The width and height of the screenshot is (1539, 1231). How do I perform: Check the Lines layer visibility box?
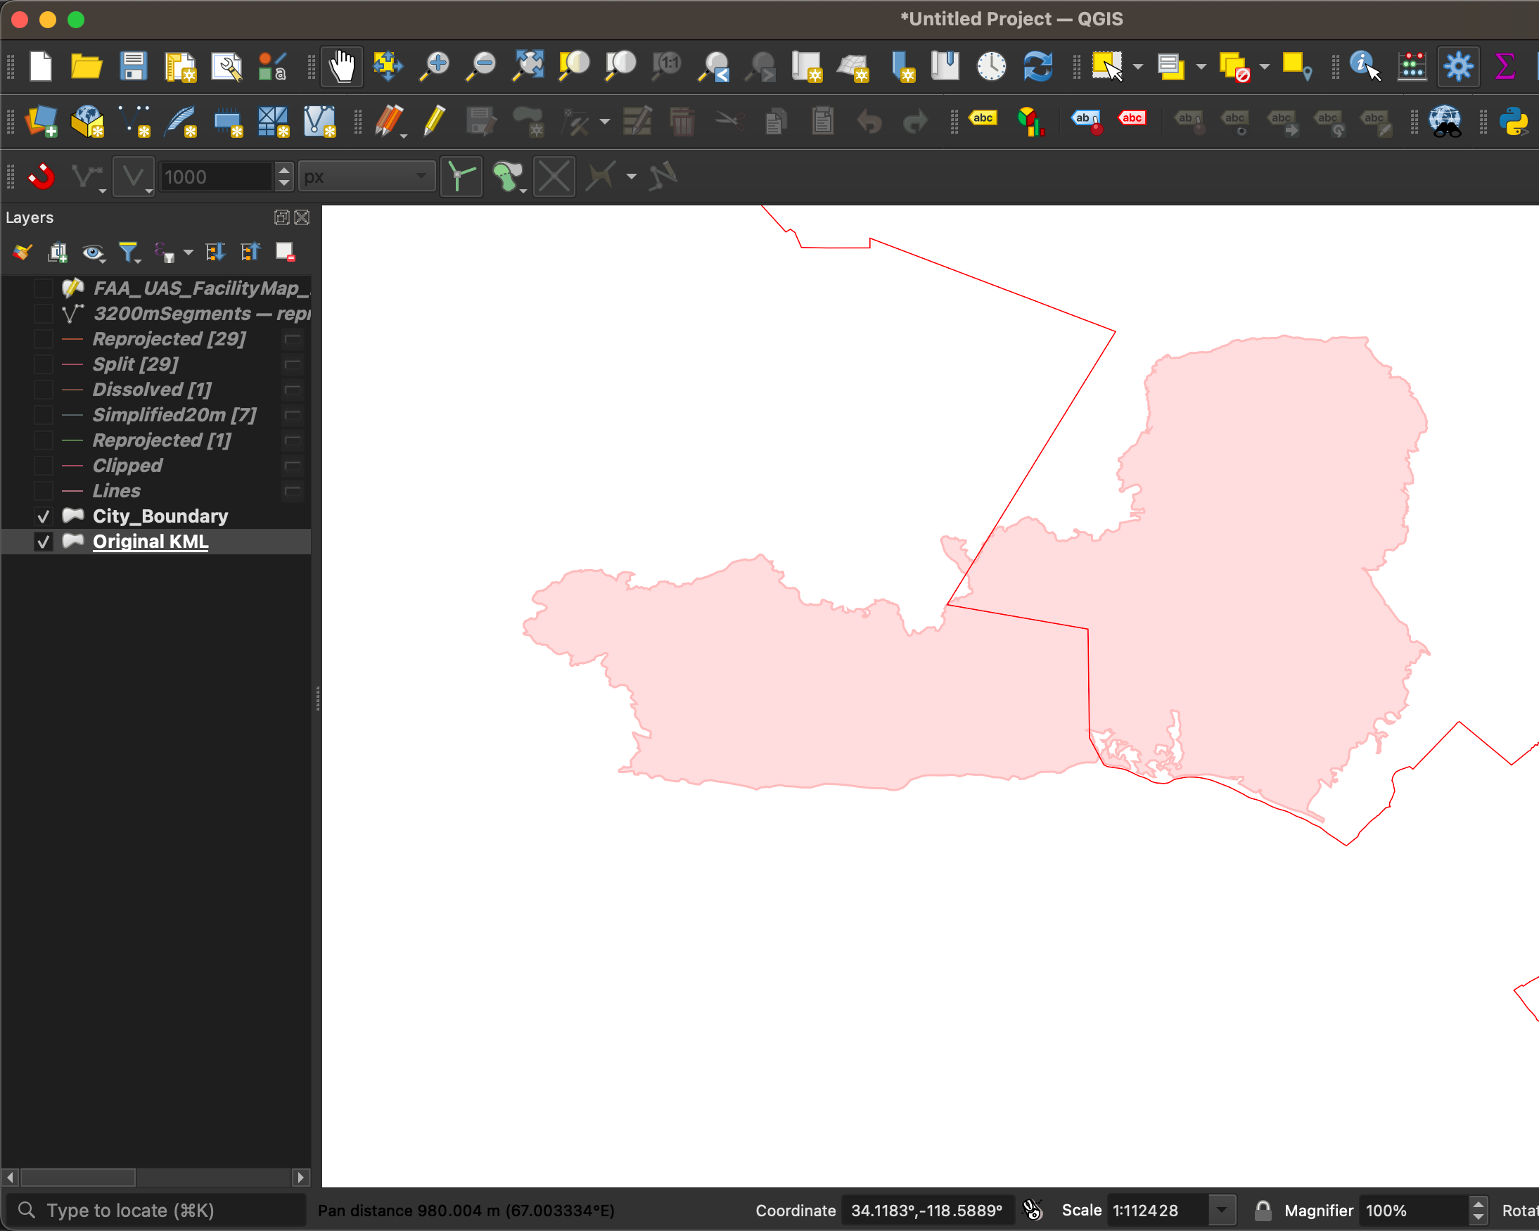44,491
